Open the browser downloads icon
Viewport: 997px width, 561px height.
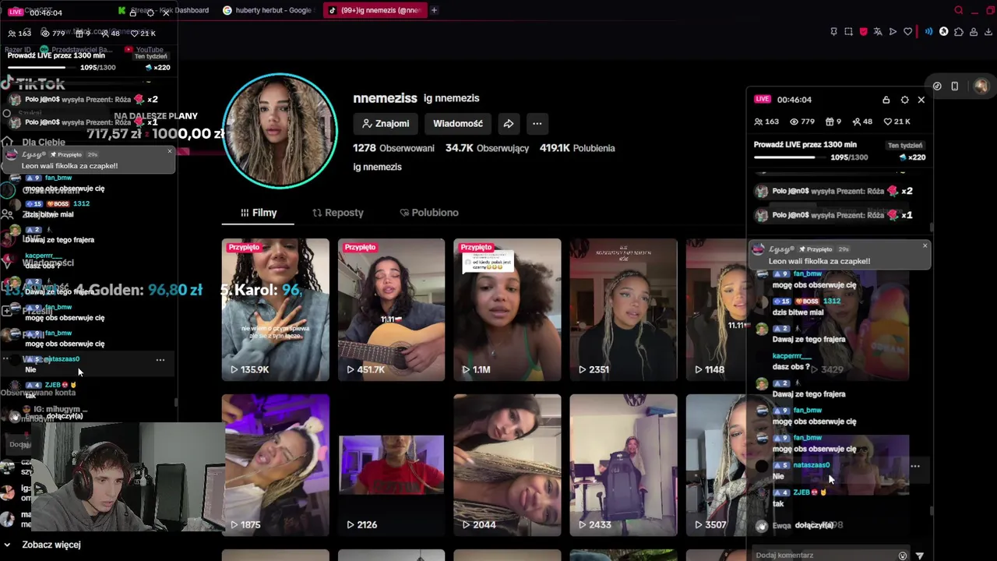coord(988,32)
